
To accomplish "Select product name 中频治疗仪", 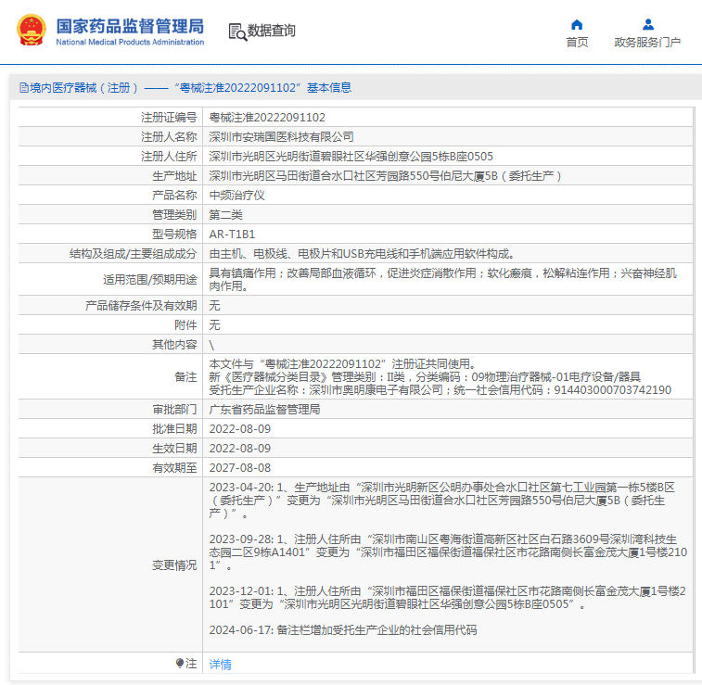I will [236, 196].
